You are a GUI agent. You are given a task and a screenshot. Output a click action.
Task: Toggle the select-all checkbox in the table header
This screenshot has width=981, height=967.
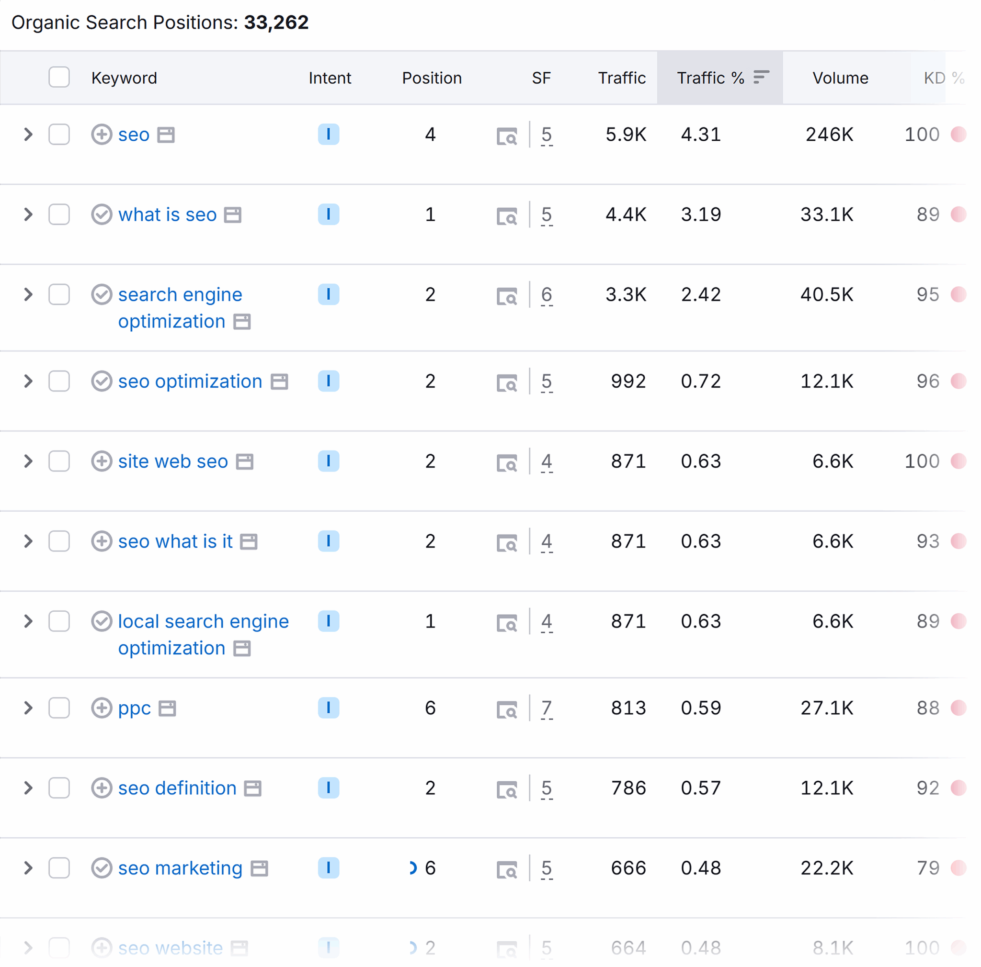(59, 77)
